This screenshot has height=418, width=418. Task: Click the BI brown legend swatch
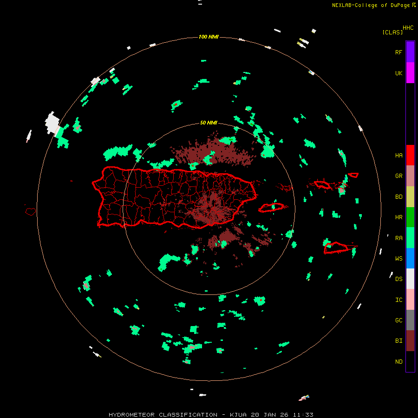tap(410, 341)
